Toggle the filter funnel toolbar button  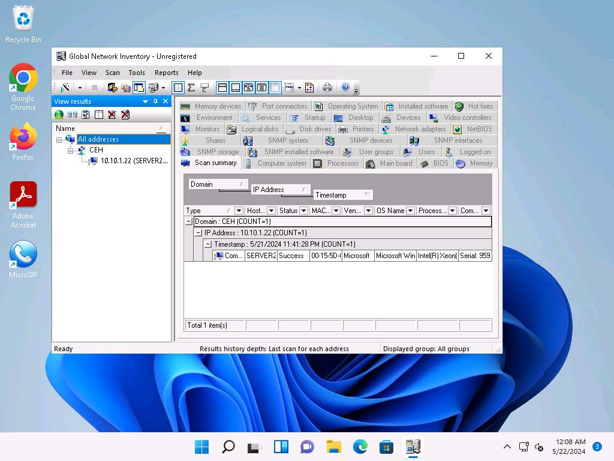[204, 88]
